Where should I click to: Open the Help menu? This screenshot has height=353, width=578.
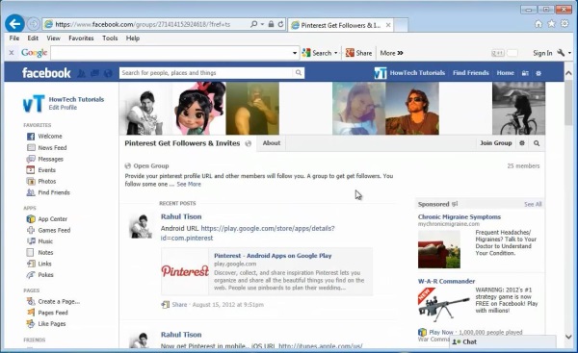(133, 38)
